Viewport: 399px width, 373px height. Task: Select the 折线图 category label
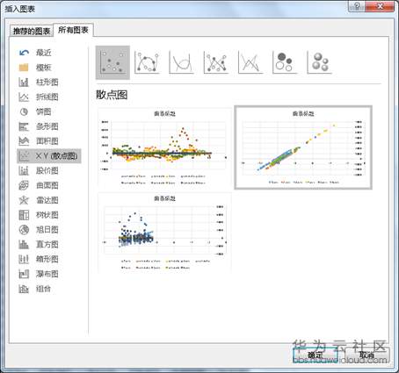coord(47,97)
